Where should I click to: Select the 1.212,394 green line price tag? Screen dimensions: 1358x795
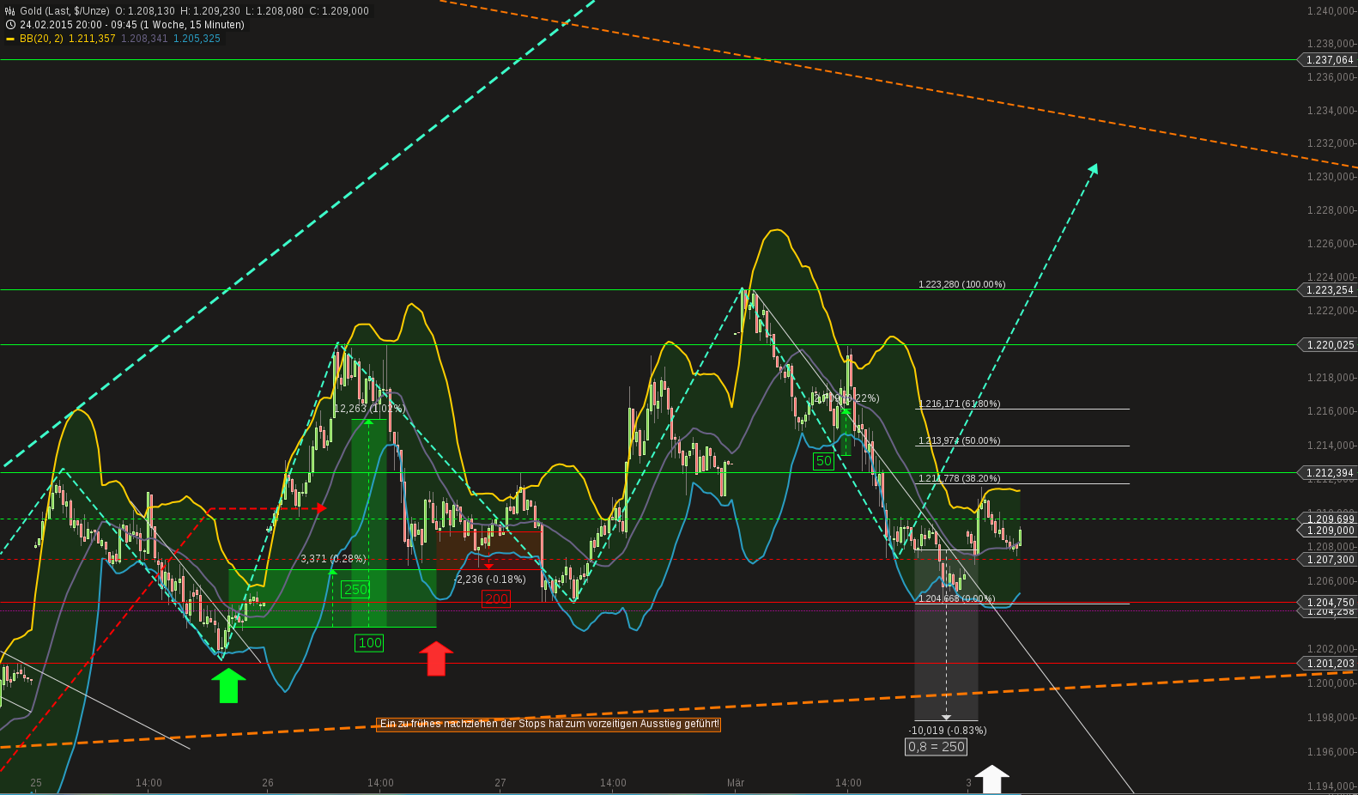(1329, 473)
